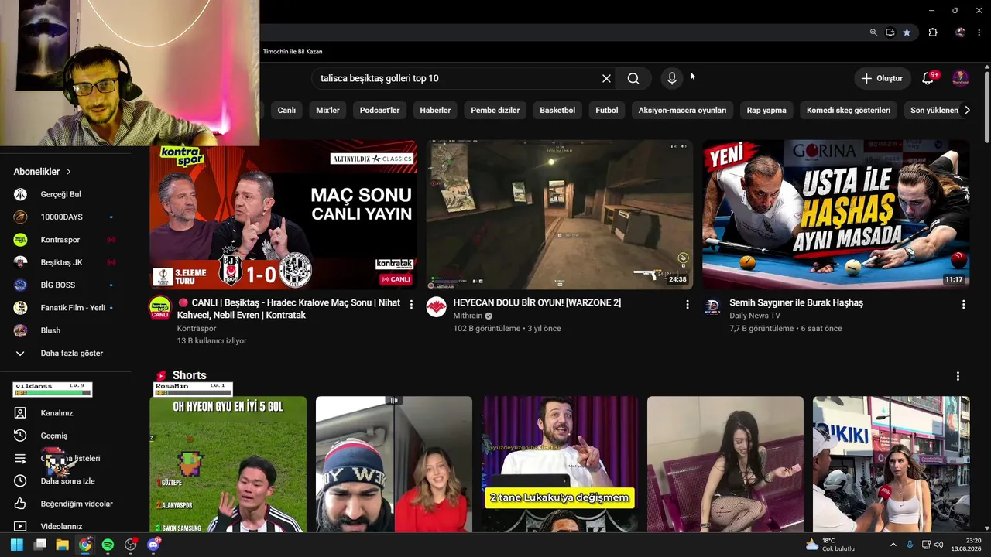This screenshot has height=557, width=991.
Task: Select the Podcast'ler filter chip
Action: pos(379,110)
